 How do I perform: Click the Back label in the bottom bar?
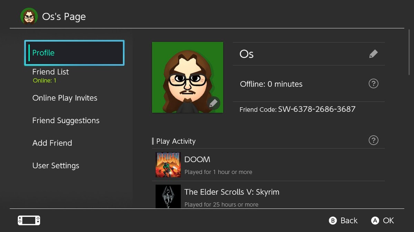pos(349,221)
